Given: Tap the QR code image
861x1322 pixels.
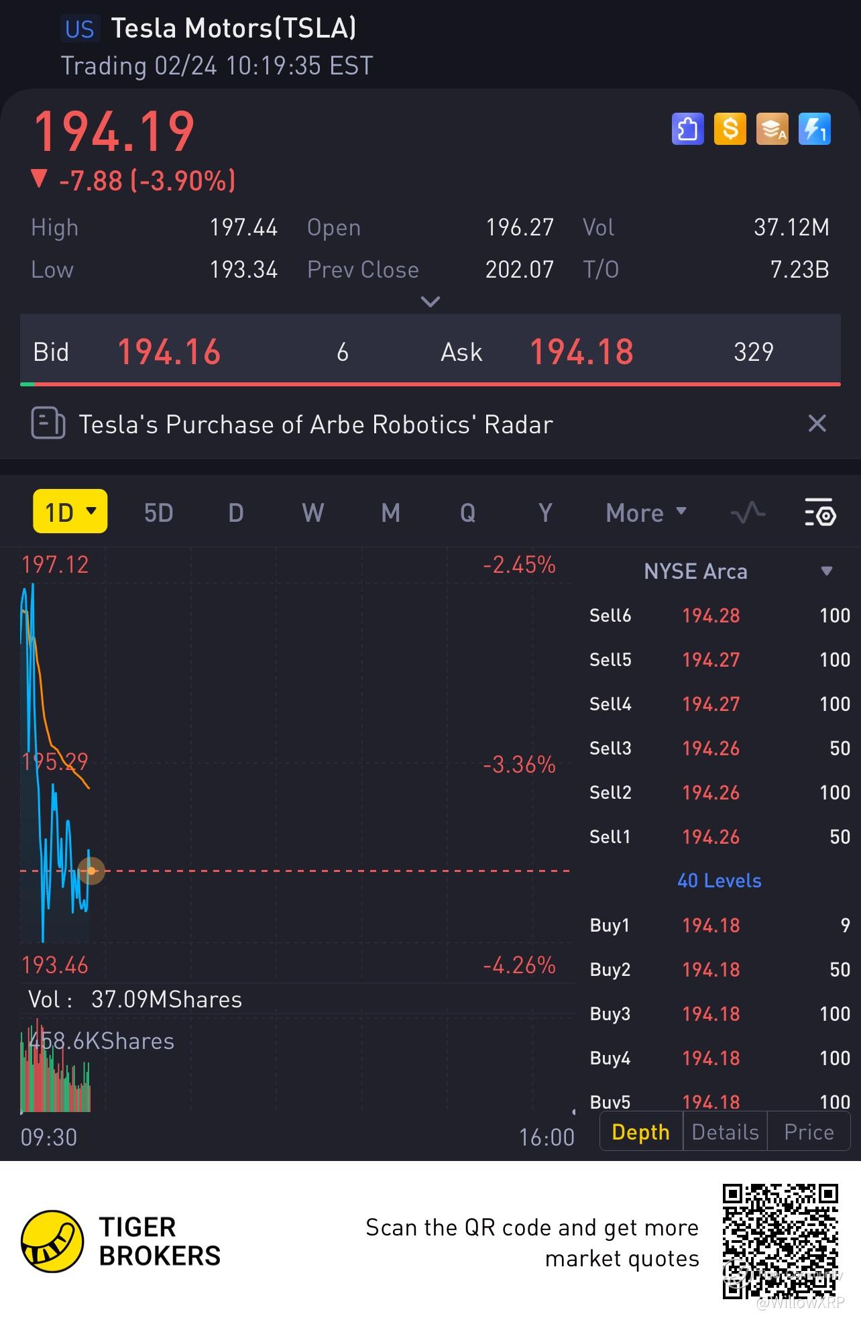Looking at the screenshot, I should click(780, 1242).
